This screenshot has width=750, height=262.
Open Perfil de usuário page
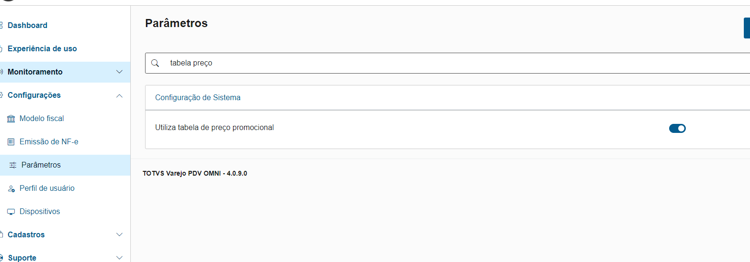[x=47, y=188]
